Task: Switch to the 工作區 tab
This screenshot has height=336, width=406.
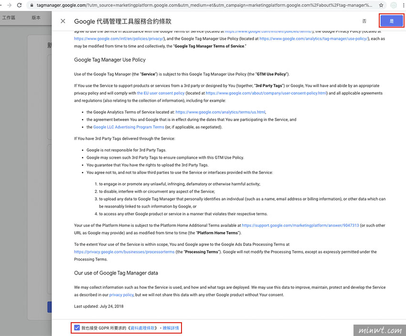Action: click(9, 18)
